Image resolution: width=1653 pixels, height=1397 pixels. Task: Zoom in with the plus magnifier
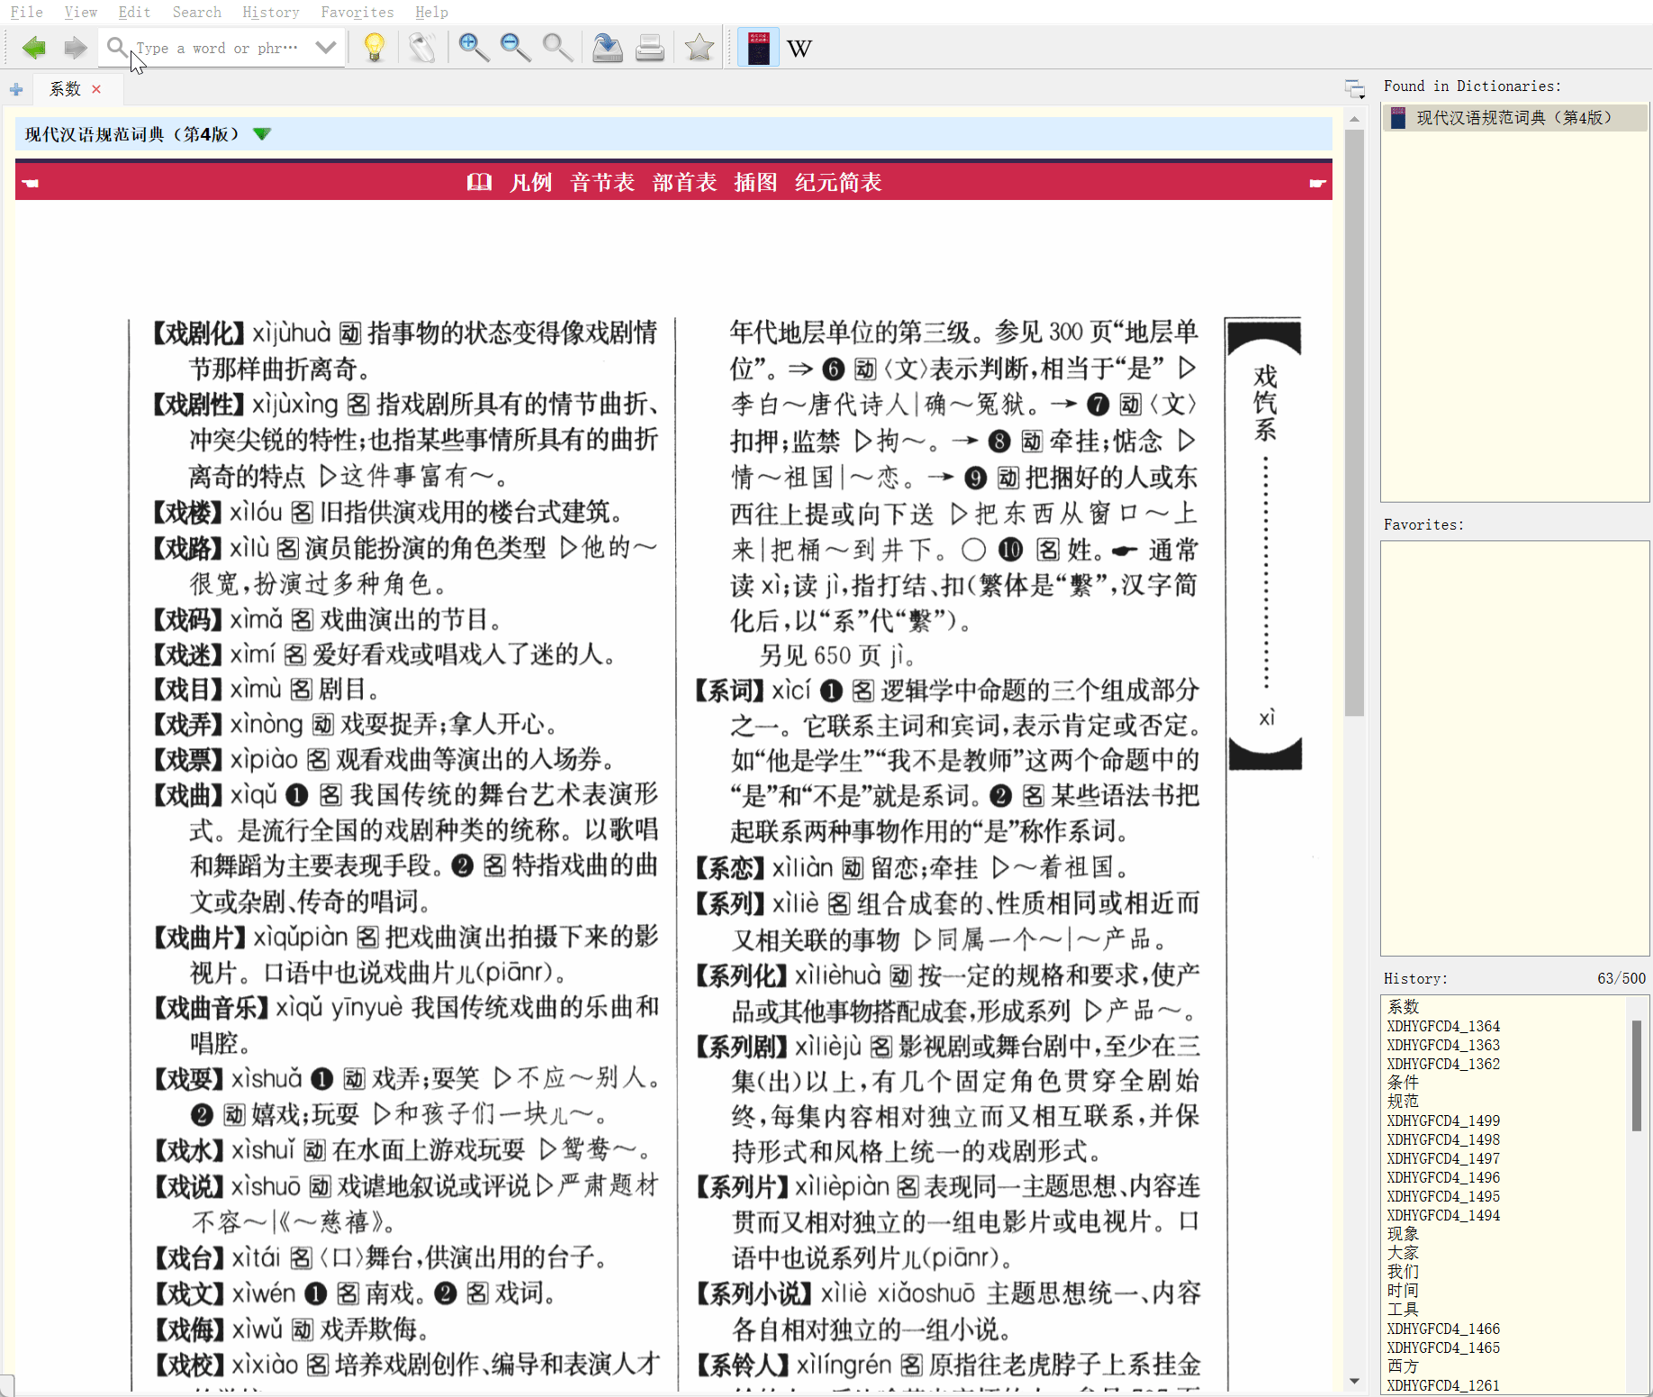[x=473, y=47]
